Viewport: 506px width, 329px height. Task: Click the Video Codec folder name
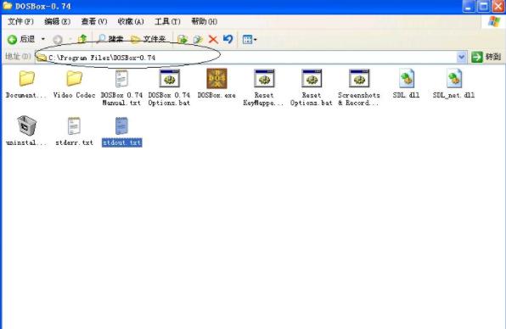(x=74, y=95)
